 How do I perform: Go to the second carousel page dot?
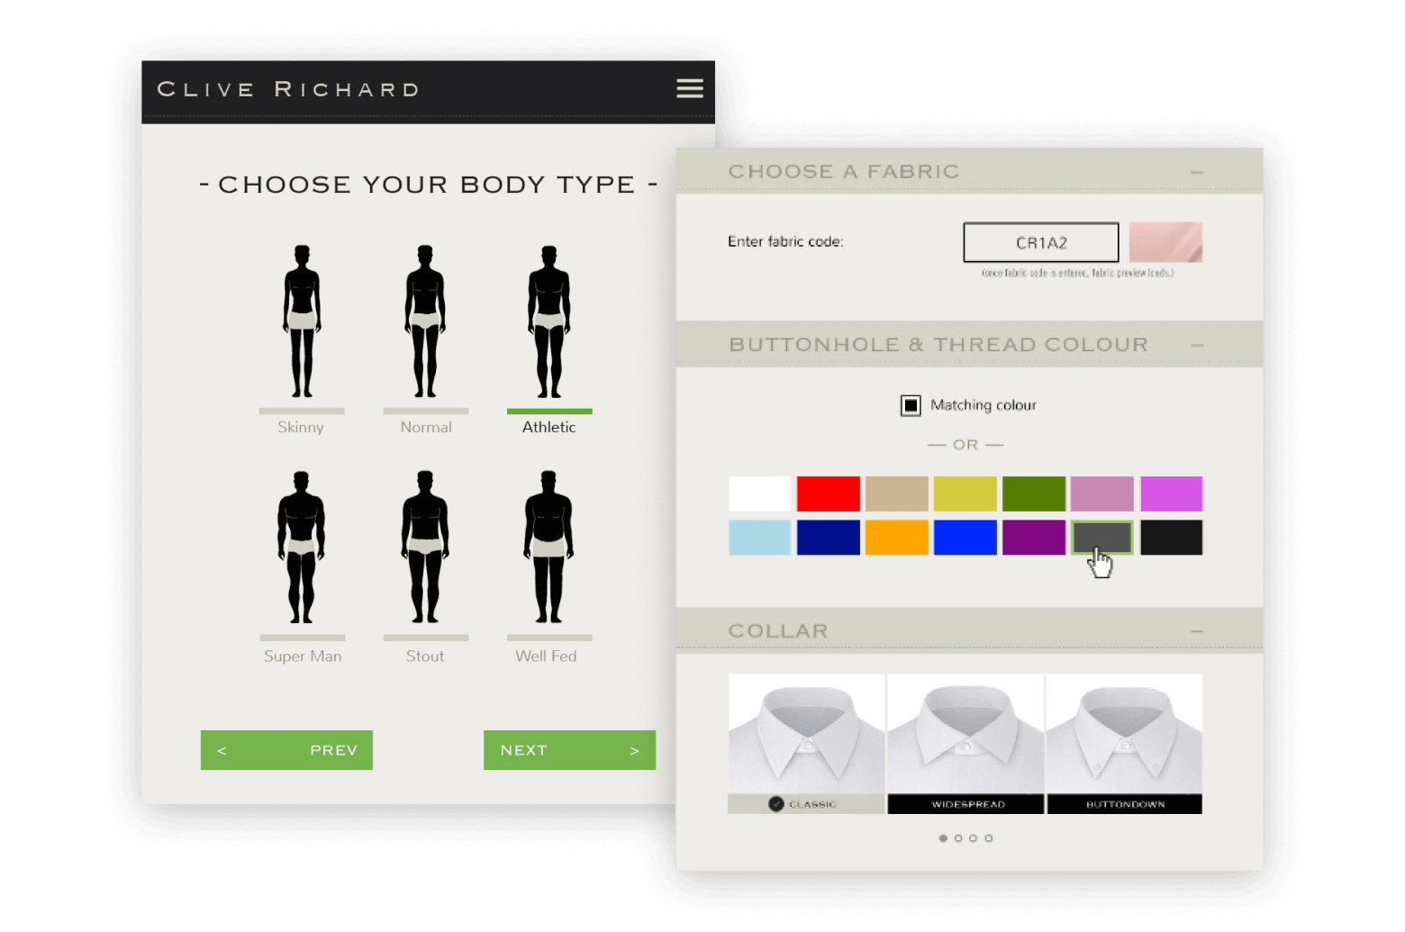[x=958, y=838]
